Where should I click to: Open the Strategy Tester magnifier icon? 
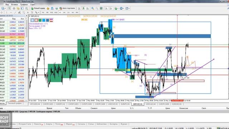pyautogui.click(x=26, y=8)
